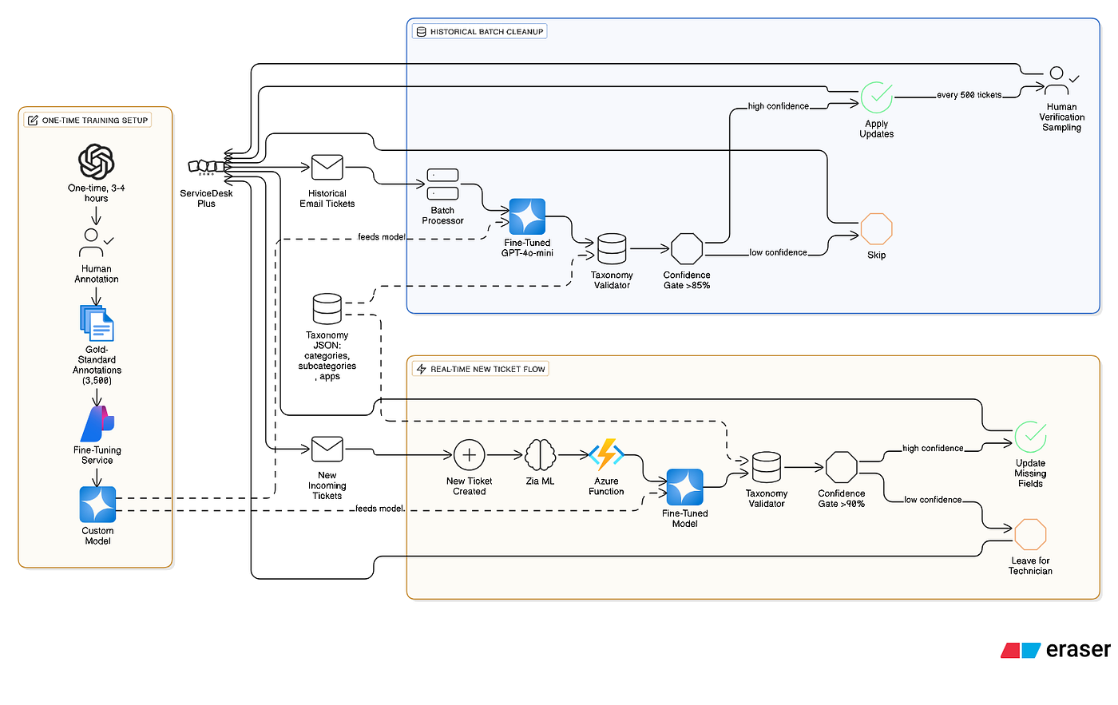The height and width of the screenshot is (705, 1118).
Task: Select the Fine-Tuned Model icon in real-time flow
Action: (685, 487)
